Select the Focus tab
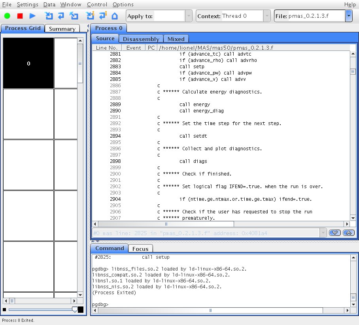 [140, 248]
